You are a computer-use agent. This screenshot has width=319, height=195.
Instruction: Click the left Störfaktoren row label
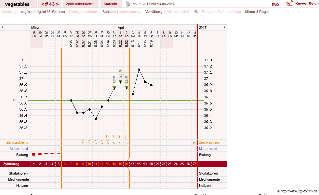point(18,173)
